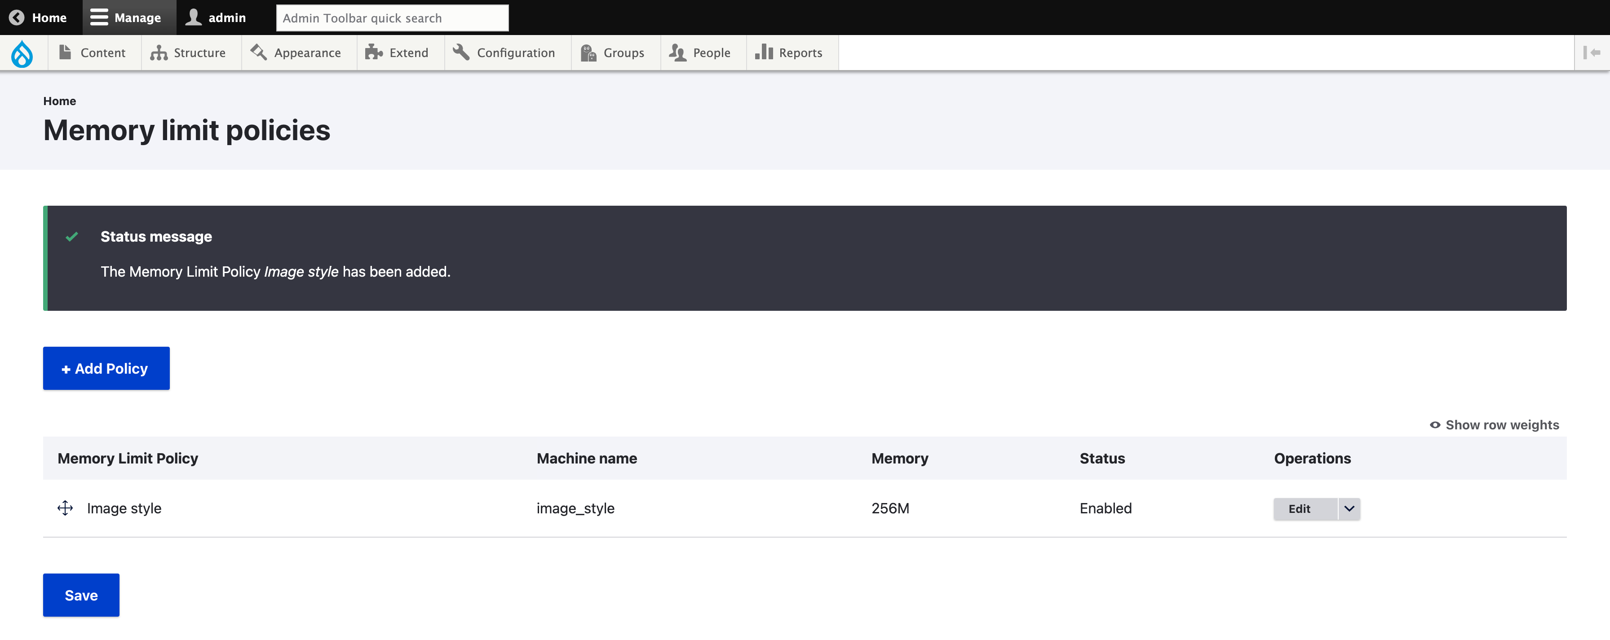
Task: Click the drag handle for Image style row
Action: point(65,508)
